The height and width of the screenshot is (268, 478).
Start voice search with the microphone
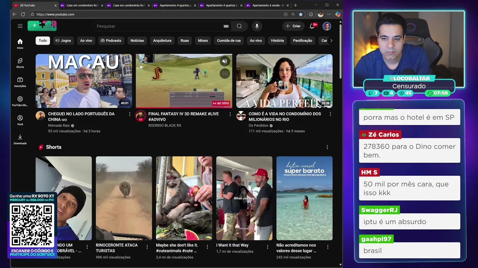257,26
